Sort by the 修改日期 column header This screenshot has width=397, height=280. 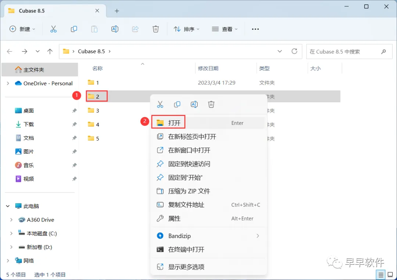[x=208, y=68]
